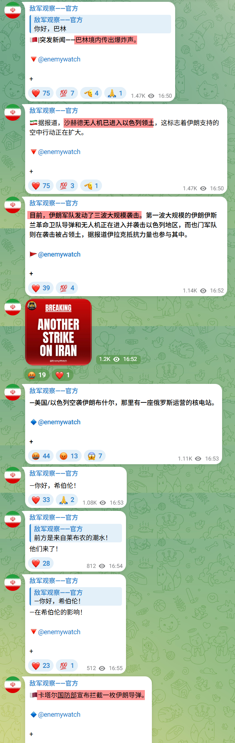Image resolution: width=235 pixels, height=743 pixels.
Task: Click the heart reaction showing 28
Action: pos(41,563)
